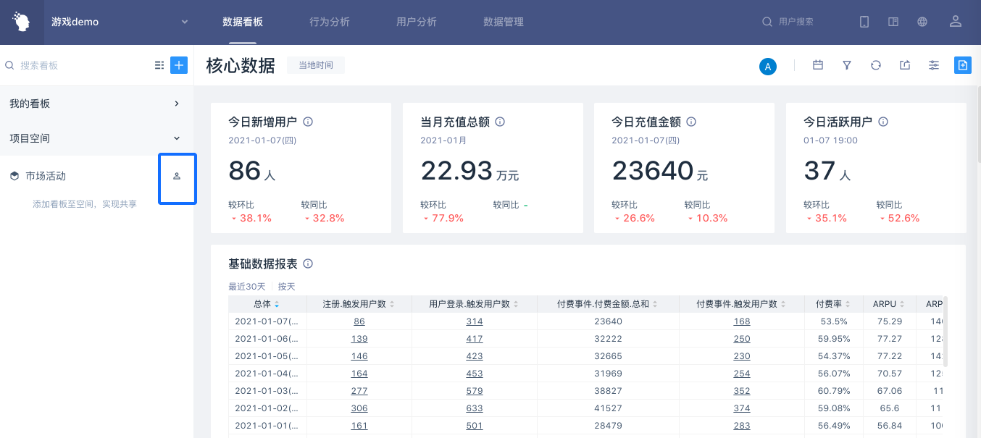This screenshot has height=438, width=981.
Task: Click the mobile device icon in header
Action: click(x=864, y=22)
